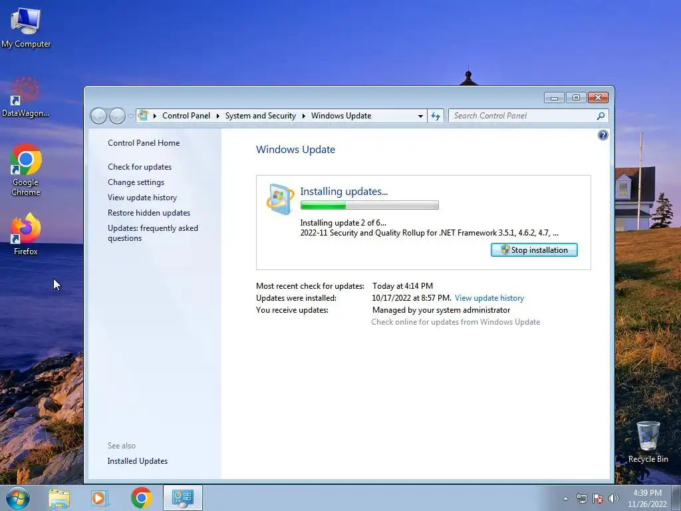Click Installing updates... status text
681x511 pixels.
click(344, 191)
